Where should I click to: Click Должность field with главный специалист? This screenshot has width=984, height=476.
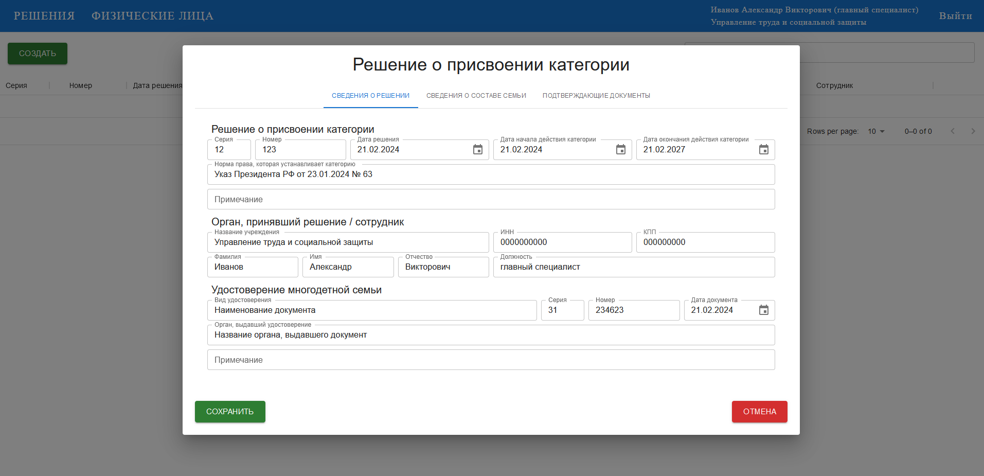point(634,267)
